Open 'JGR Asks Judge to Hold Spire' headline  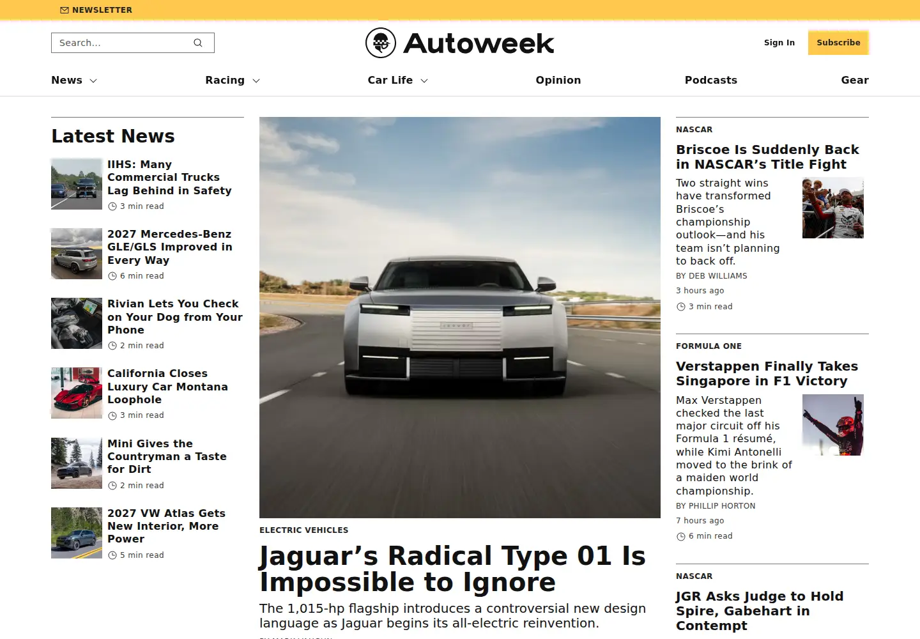point(760,611)
